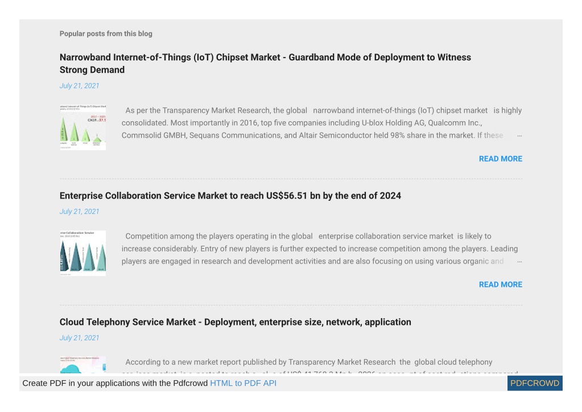Click READ MORE for Enterprise Collaboration post

[500, 285]
